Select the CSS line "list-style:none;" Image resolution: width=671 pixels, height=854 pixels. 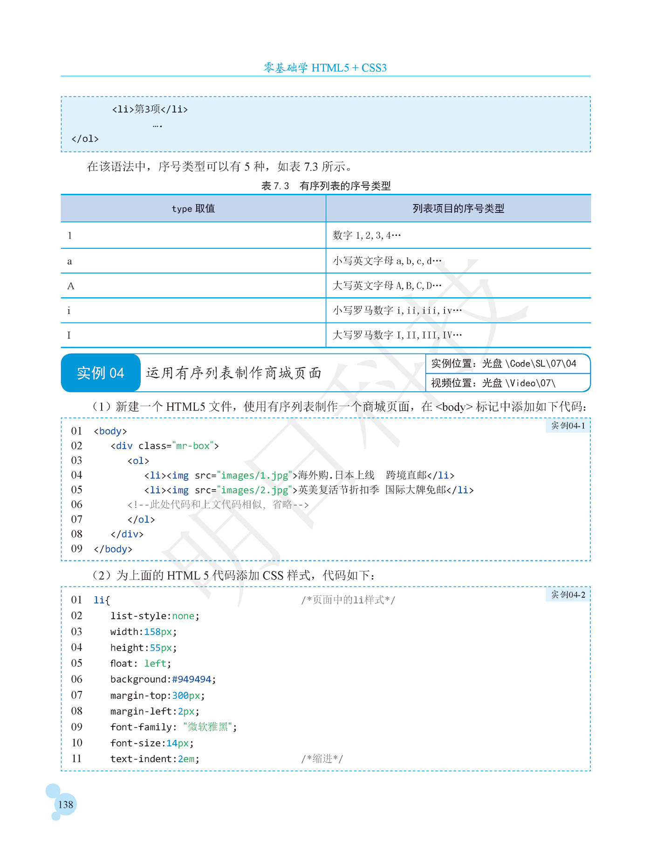pyautogui.click(x=155, y=616)
